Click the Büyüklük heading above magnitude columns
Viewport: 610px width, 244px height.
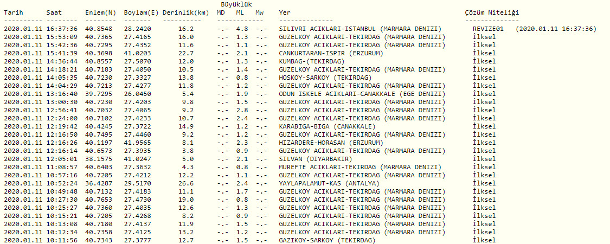[x=236, y=4]
